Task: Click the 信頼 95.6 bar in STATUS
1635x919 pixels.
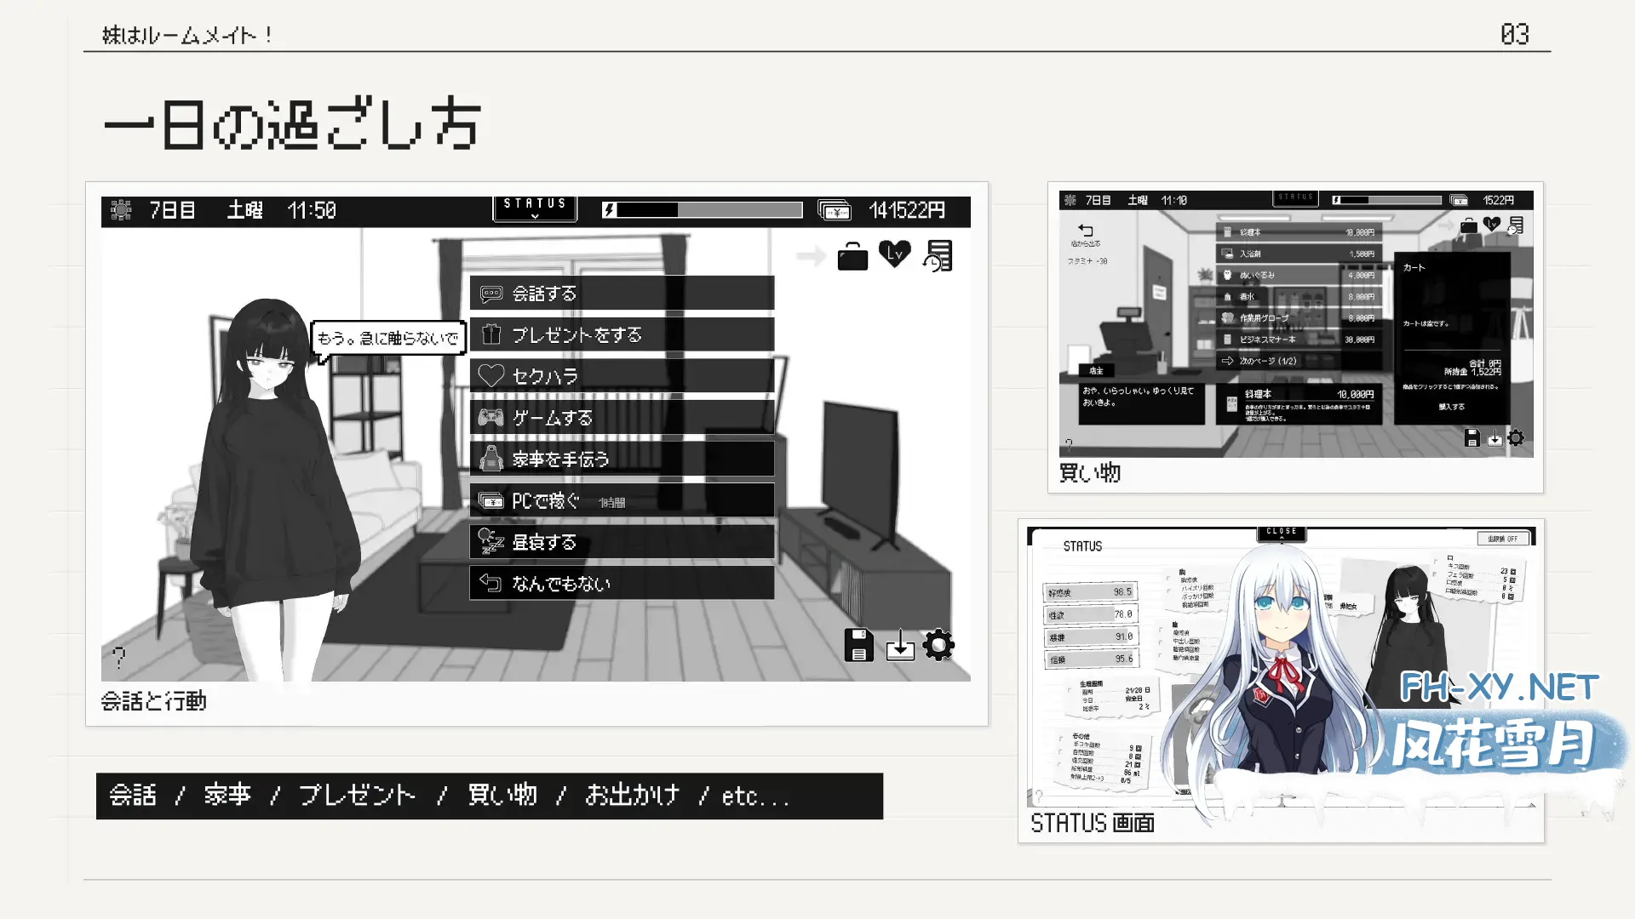Action: 1090,659
